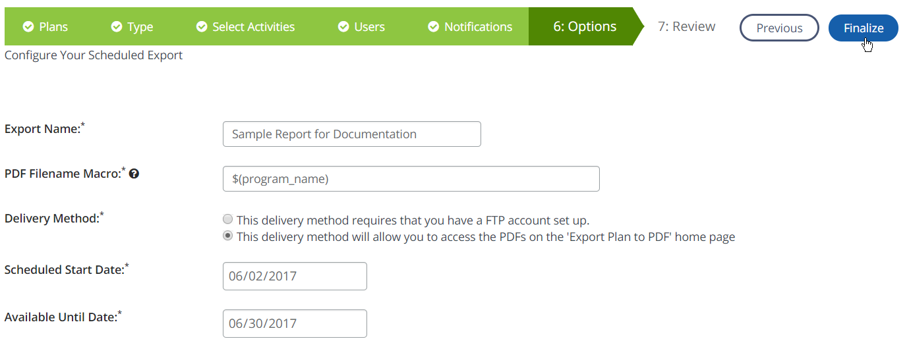The width and height of the screenshot is (909, 343).
Task: Switch to the Users step
Action: click(x=369, y=27)
